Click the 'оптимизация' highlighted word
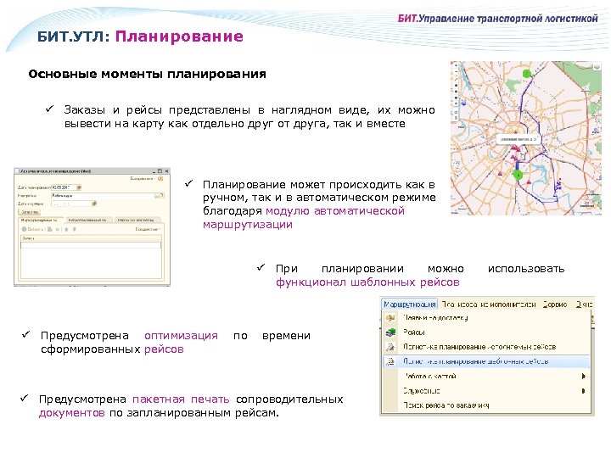611x458 pixels. 181,336
